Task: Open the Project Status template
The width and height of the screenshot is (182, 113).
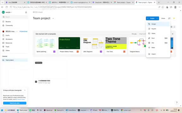Action: coord(69,46)
